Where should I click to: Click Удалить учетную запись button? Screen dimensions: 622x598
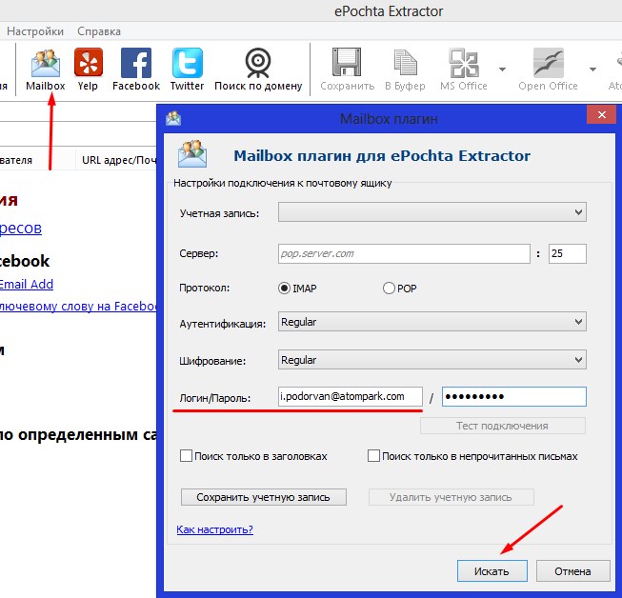point(451,497)
